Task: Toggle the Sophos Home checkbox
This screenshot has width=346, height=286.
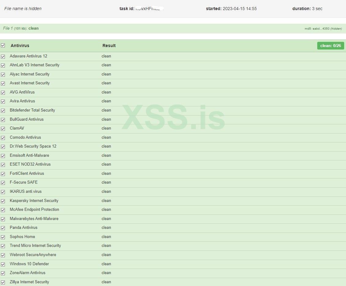Action: pos(3,237)
